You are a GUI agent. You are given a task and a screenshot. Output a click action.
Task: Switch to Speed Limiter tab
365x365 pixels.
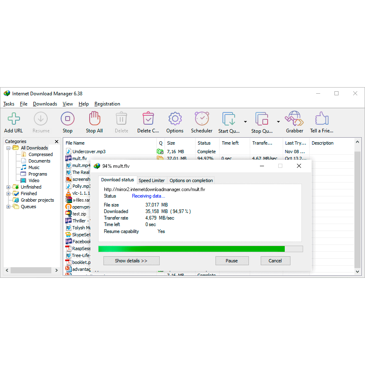(x=152, y=180)
